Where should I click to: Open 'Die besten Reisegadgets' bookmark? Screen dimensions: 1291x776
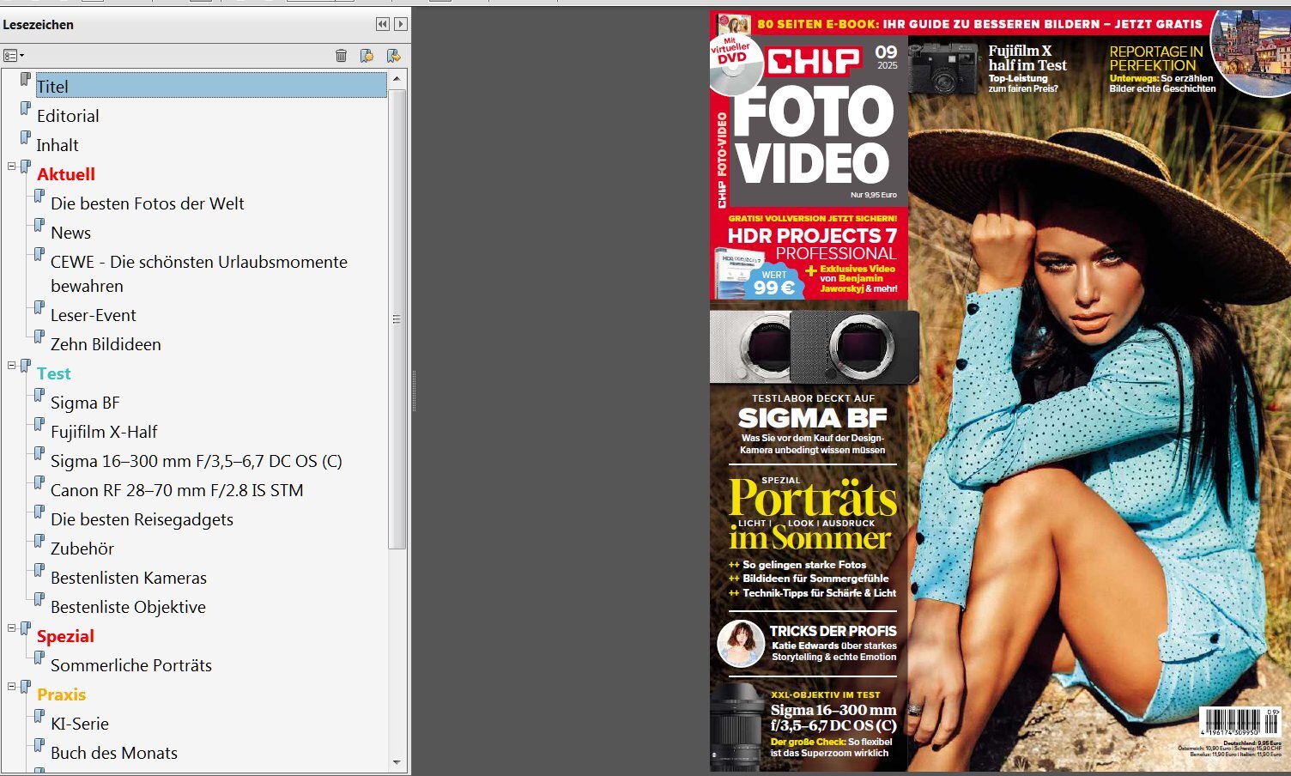(x=142, y=519)
